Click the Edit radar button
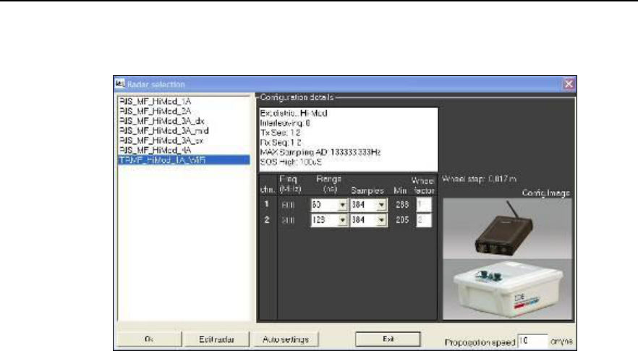638x351 pixels. coord(216,339)
